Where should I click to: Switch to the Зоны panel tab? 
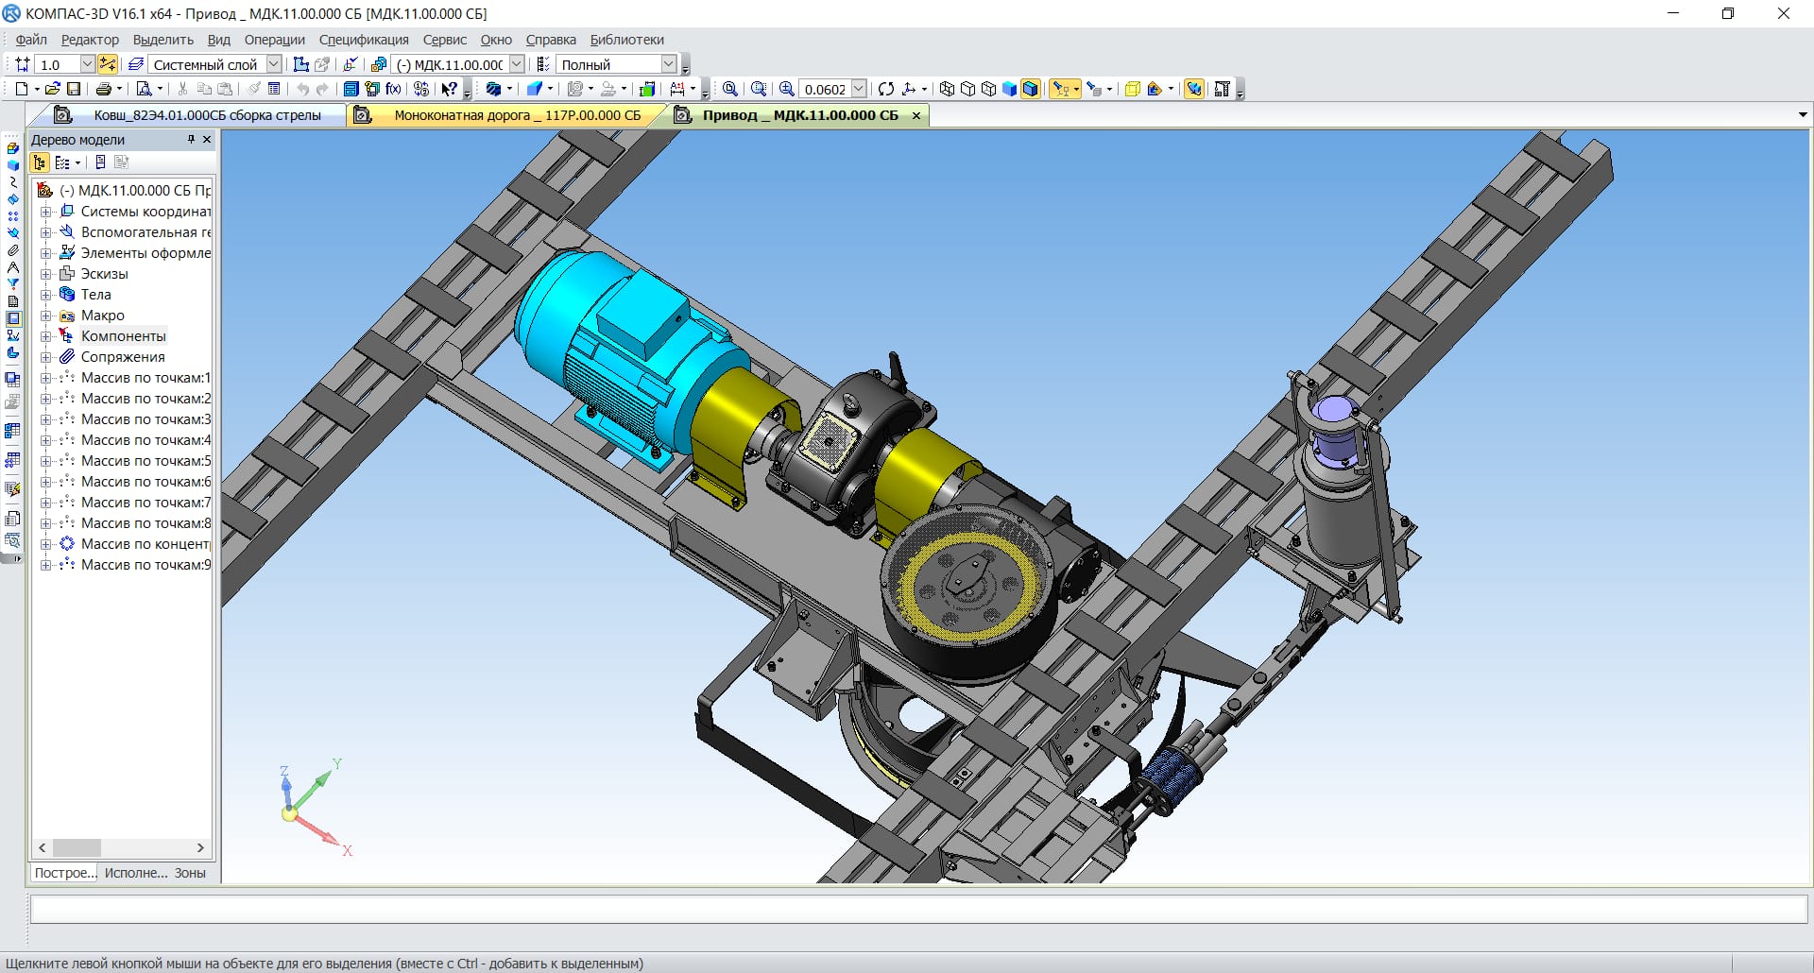pos(190,873)
